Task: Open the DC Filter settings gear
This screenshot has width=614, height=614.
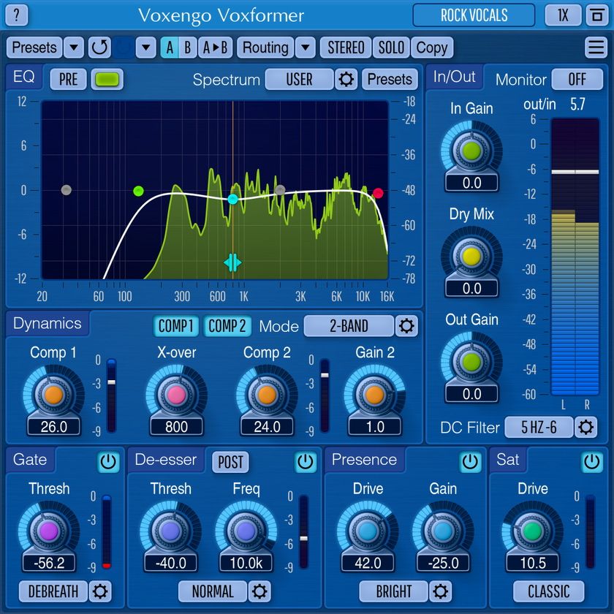Action: click(x=585, y=427)
